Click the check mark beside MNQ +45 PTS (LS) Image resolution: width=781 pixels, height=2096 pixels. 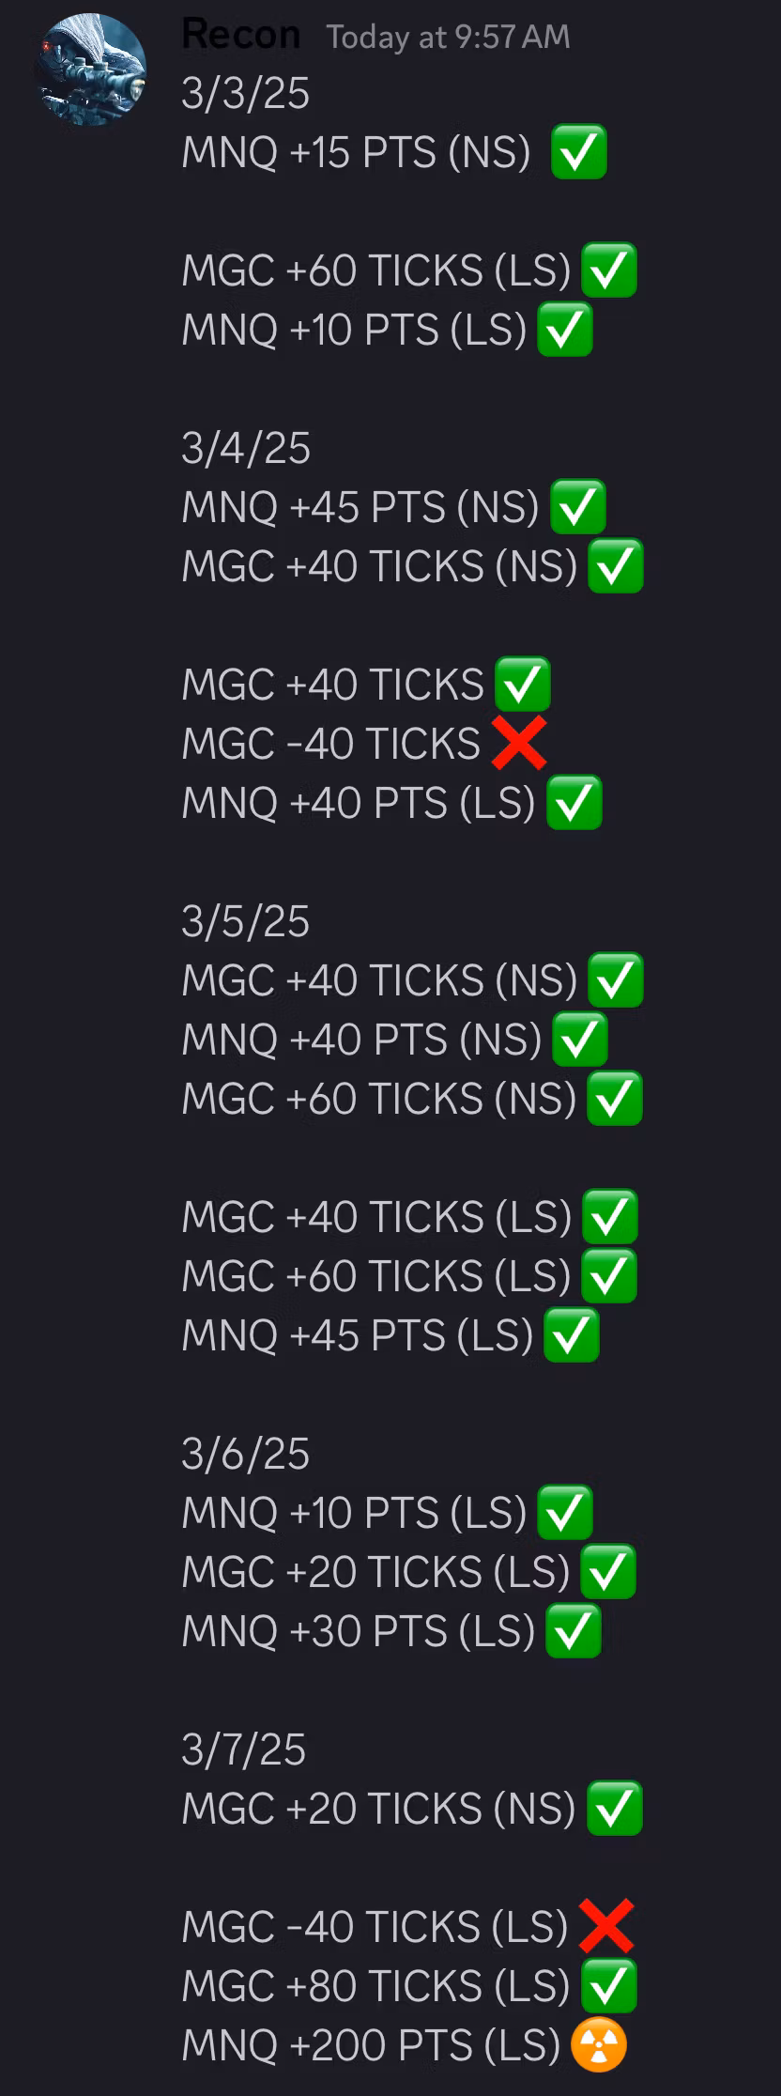[572, 1335]
